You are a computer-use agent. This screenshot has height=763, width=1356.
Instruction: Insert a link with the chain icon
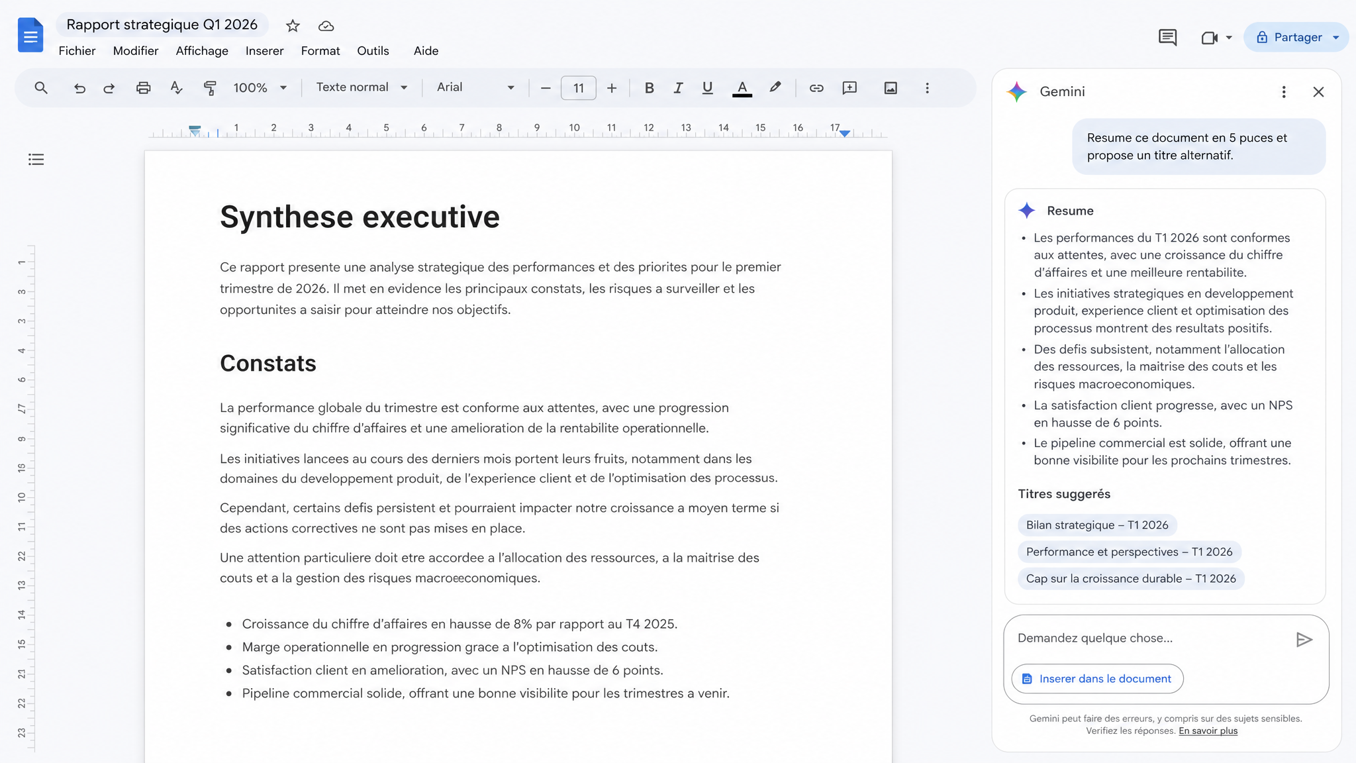coord(816,87)
